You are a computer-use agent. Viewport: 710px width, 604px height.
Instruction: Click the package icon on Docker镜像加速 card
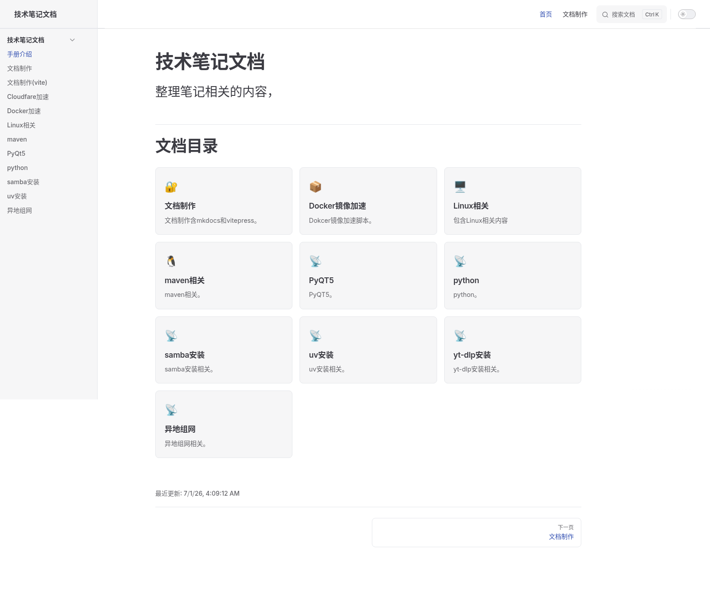point(316,187)
